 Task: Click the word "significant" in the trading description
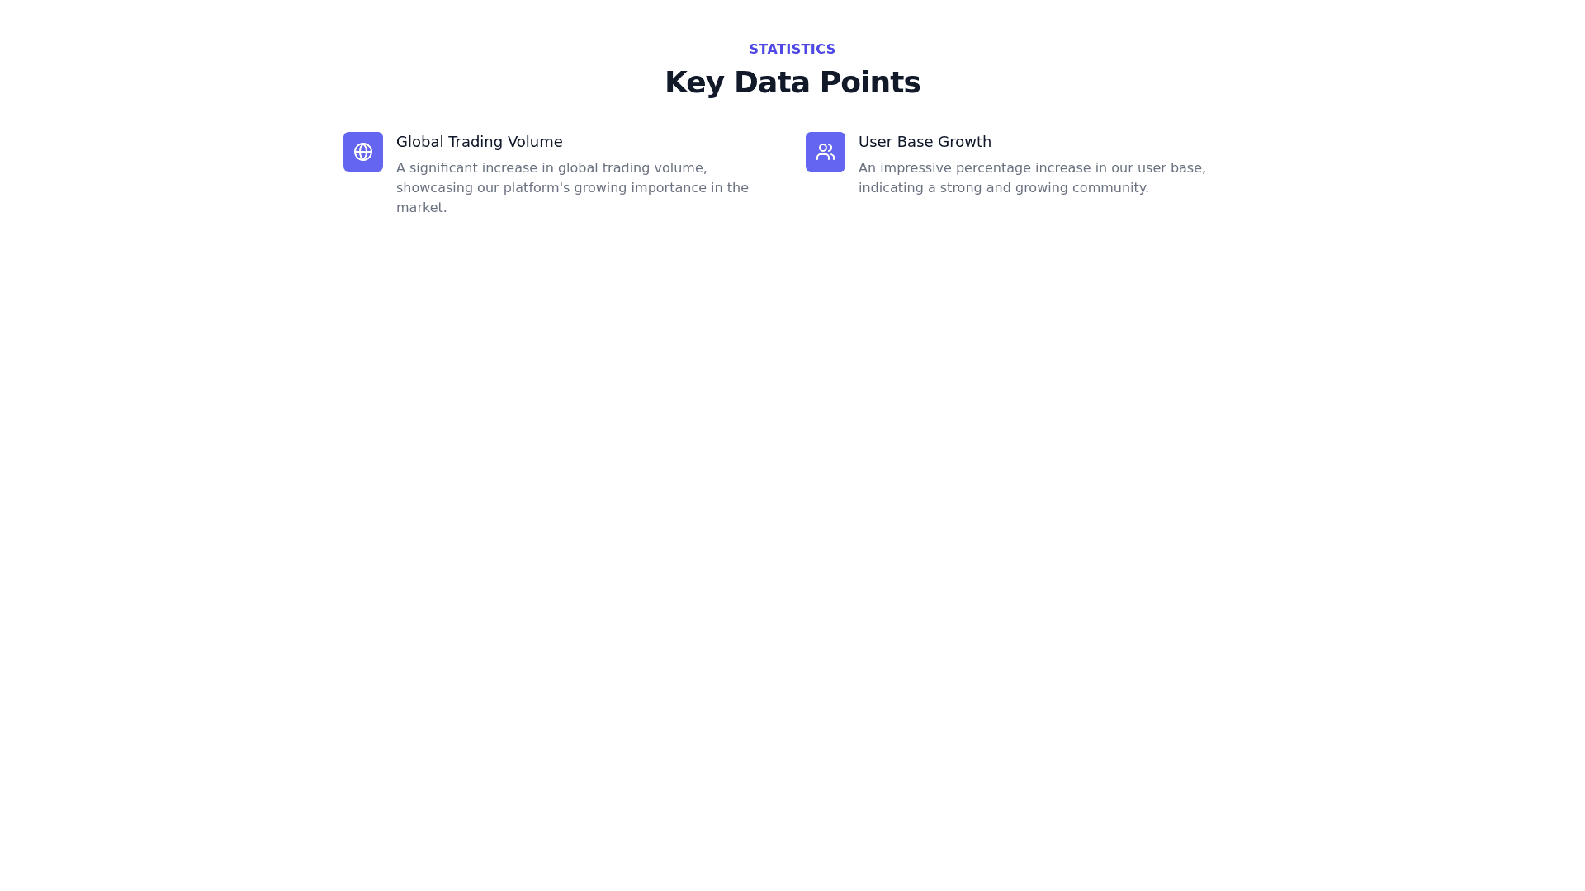[443, 168]
